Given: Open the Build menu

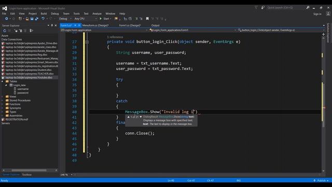Looking at the screenshot, I should tap(44, 14).
